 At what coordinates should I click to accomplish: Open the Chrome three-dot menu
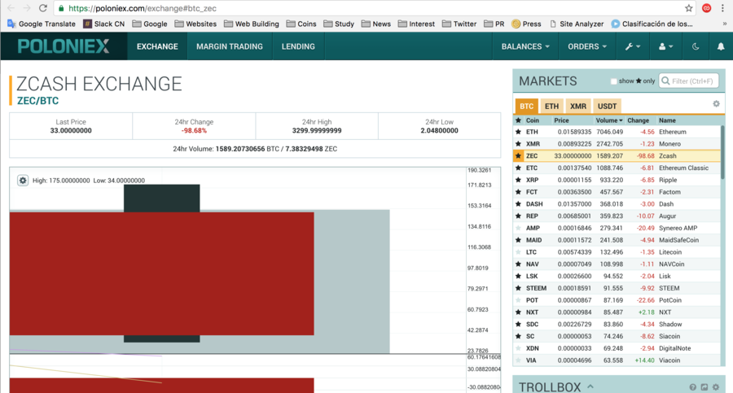[x=722, y=8]
